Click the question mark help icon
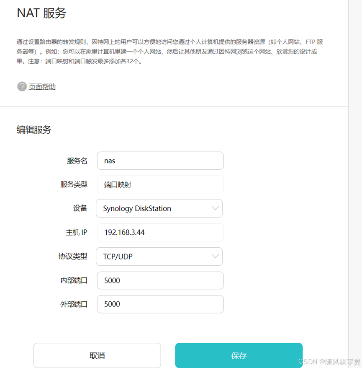 pyautogui.click(x=22, y=87)
